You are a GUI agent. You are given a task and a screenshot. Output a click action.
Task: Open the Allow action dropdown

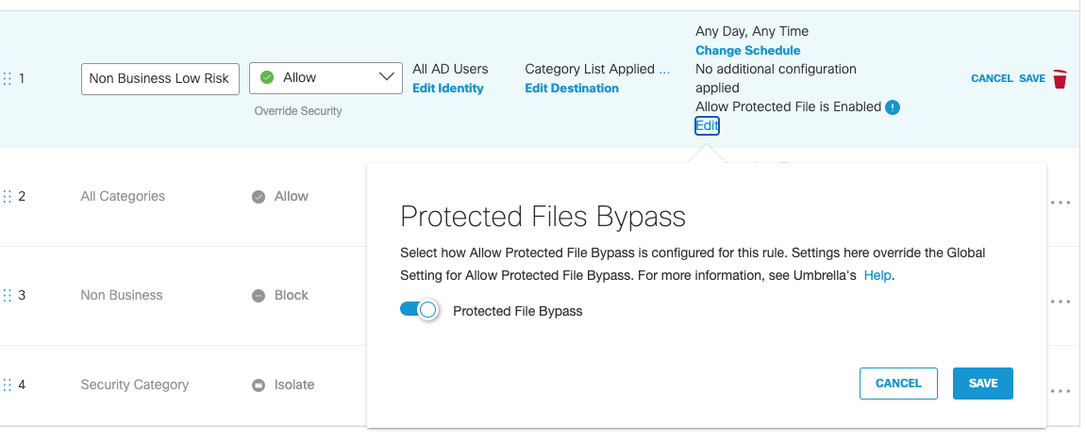pyautogui.click(x=326, y=78)
